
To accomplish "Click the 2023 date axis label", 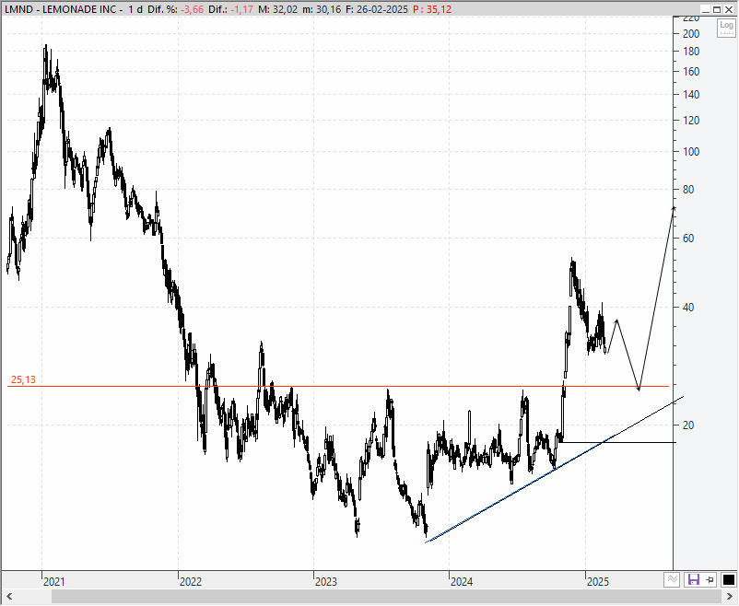I will coord(326,582).
